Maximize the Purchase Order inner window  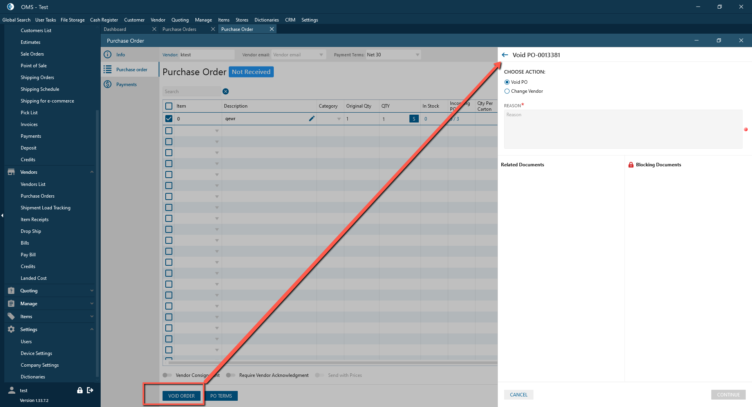click(719, 40)
